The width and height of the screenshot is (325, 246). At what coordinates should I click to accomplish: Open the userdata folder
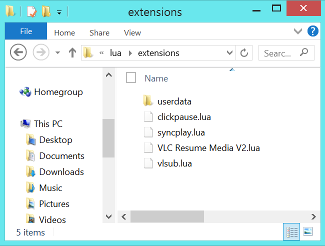(174, 101)
